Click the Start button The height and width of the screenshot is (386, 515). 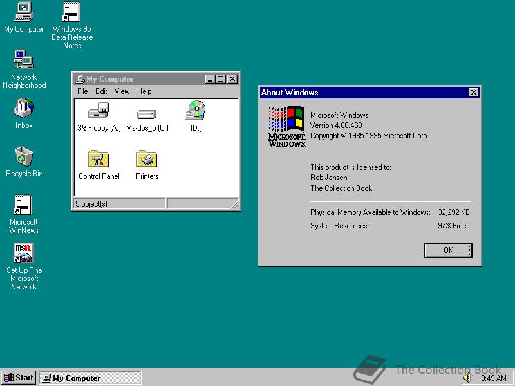(18, 378)
